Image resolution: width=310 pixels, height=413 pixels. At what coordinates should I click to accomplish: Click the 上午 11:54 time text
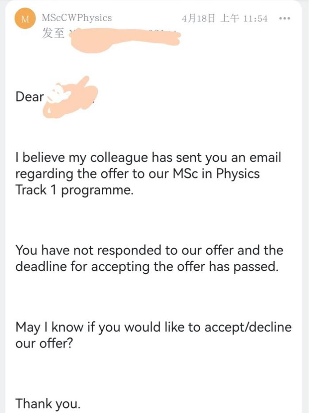[x=244, y=19]
